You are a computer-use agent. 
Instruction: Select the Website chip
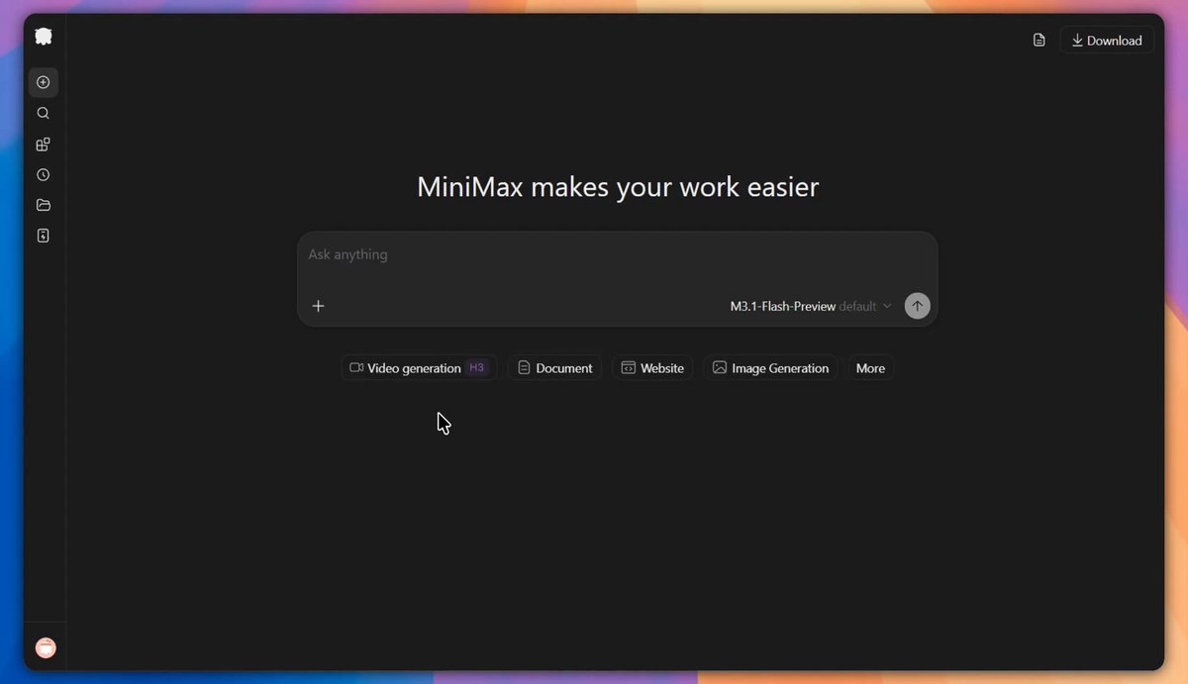[x=652, y=368]
